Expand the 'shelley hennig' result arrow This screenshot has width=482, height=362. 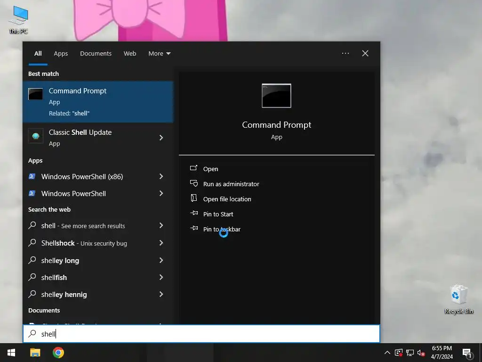161,294
